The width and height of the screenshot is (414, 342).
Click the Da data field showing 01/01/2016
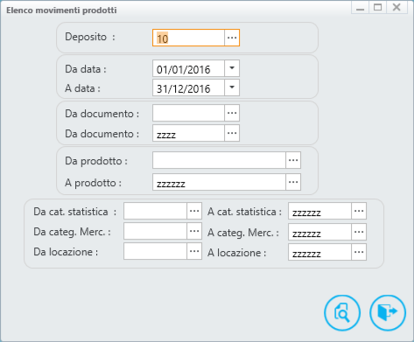[x=188, y=68]
